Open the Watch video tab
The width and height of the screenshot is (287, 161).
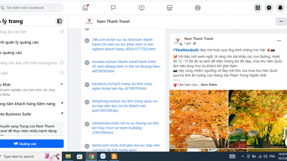tap(141, 8)
